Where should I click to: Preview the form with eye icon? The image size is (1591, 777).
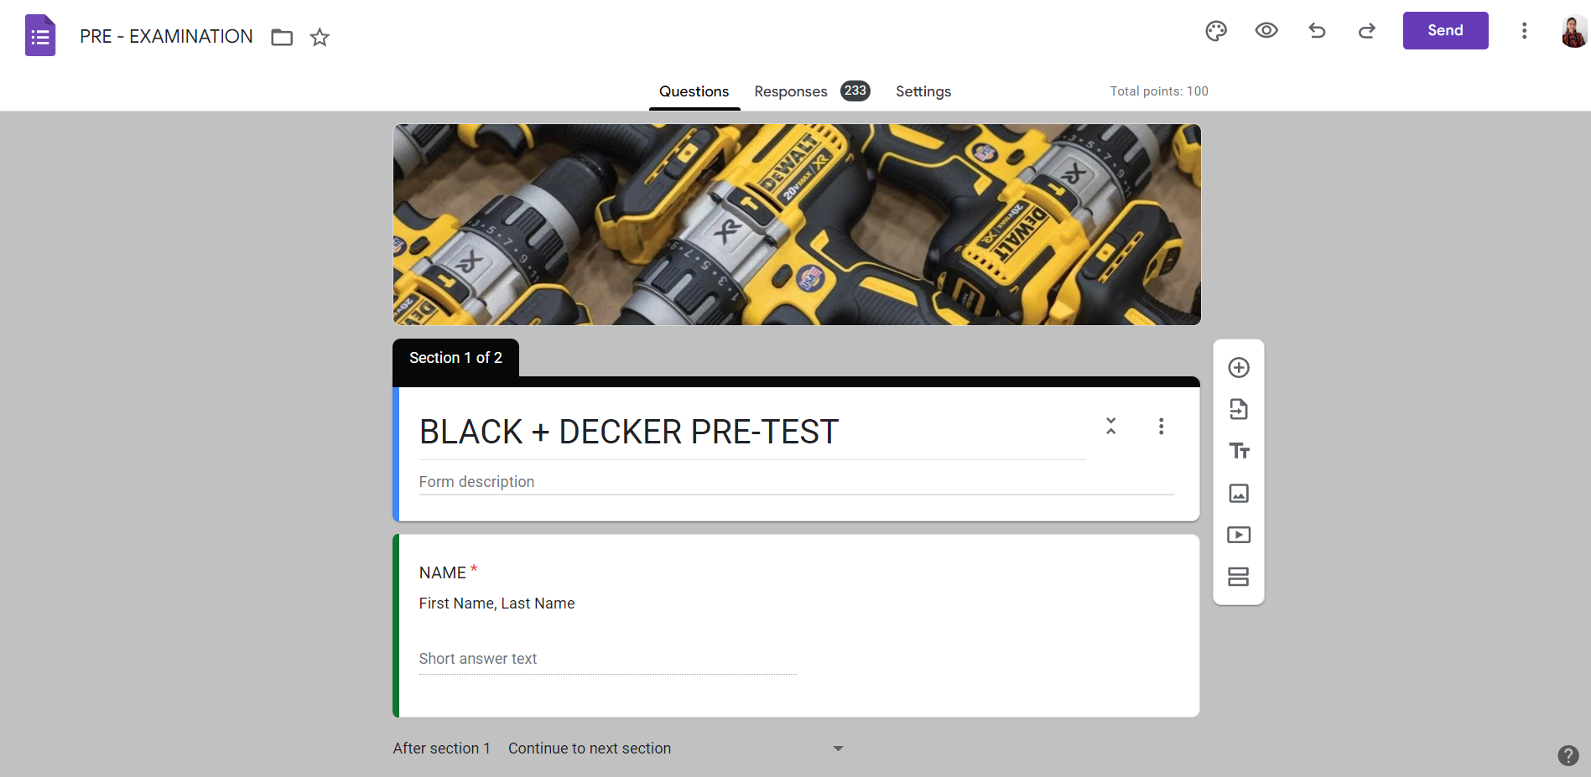click(x=1266, y=31)
